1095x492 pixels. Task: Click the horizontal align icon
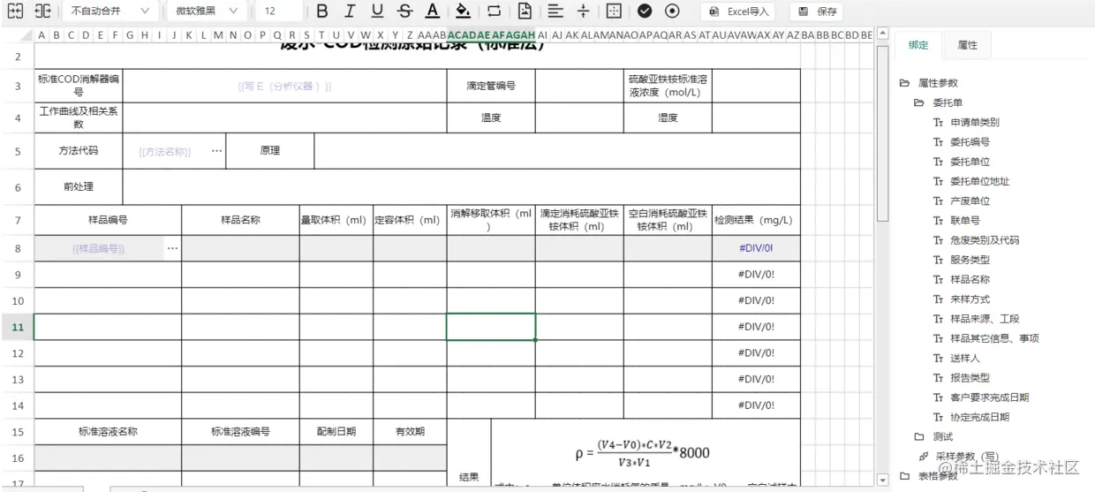(x=555, y=11)
